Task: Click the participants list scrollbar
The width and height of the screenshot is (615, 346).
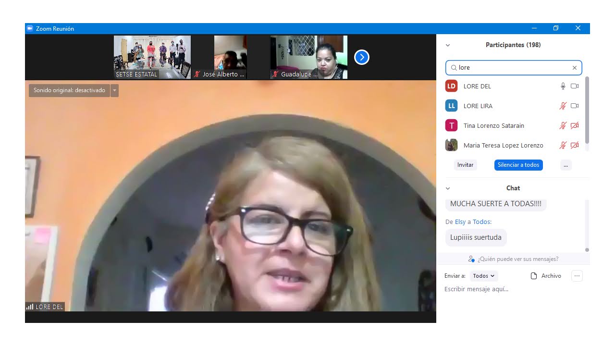Action: (x=587, y=110)
